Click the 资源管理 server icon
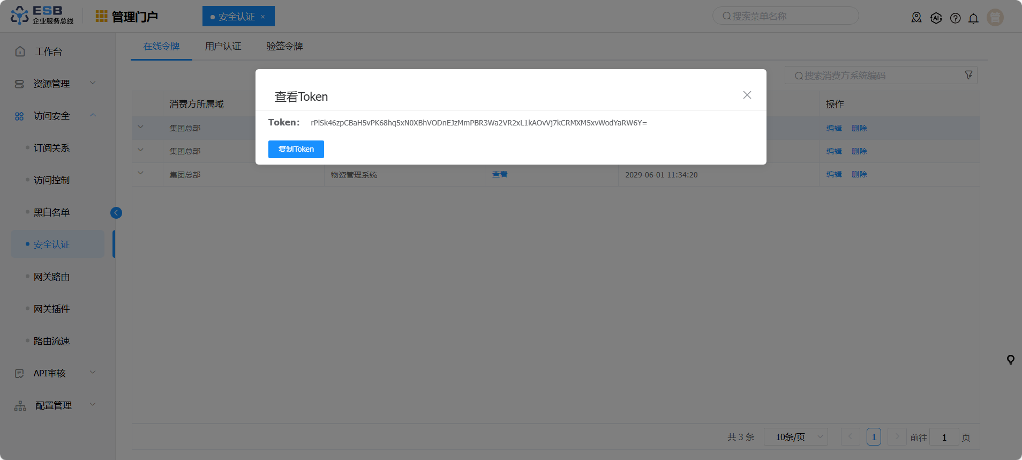Image resolution: width=1022 pixels, height=460 pixels. tap(19, 84)
